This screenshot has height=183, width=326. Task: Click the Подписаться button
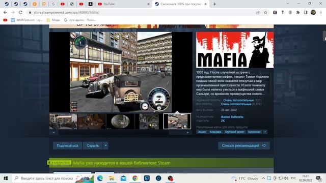click(68, 145)
